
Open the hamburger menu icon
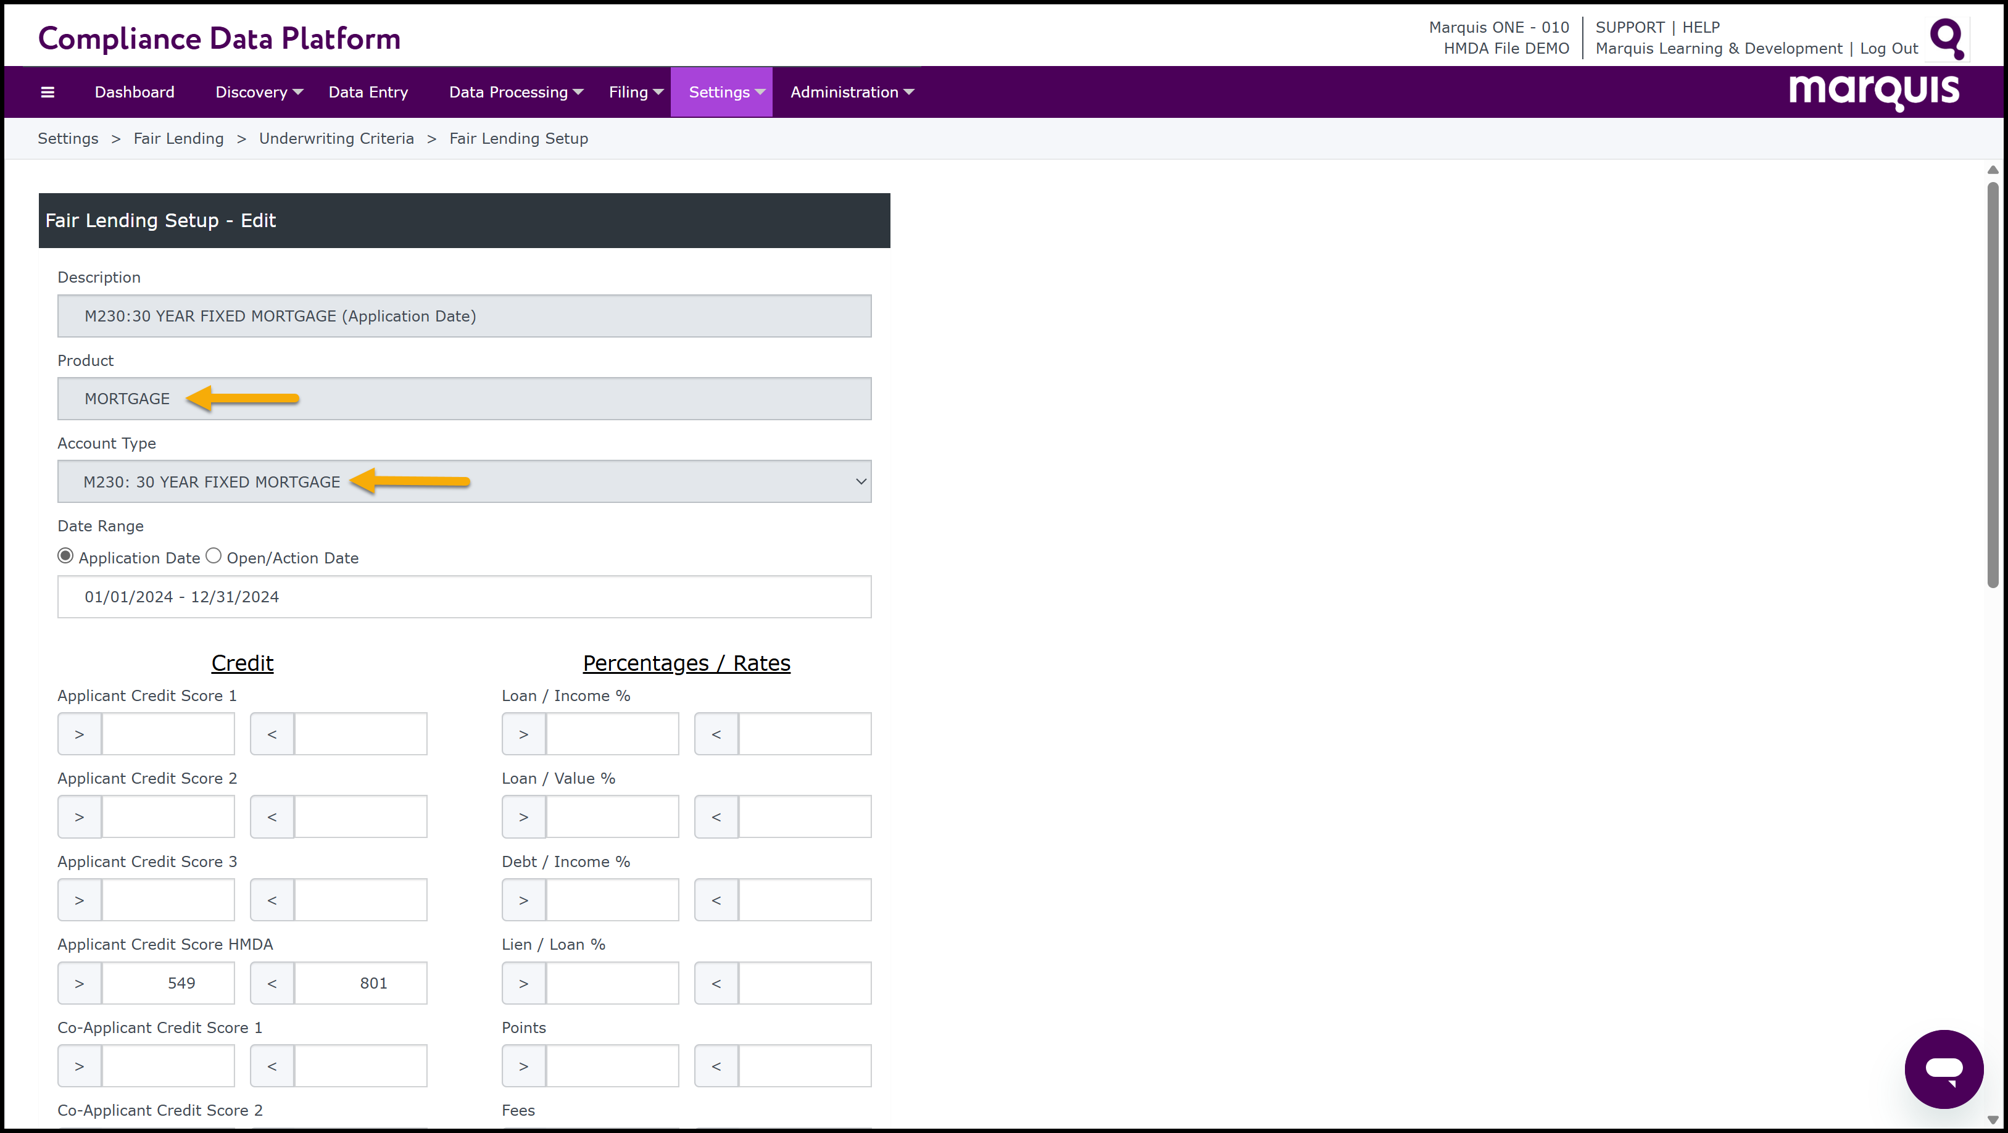pos(48,92)
